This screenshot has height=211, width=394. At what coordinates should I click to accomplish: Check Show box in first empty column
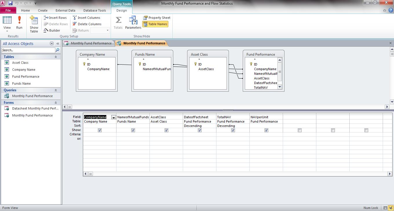click(x=300, y=130)
